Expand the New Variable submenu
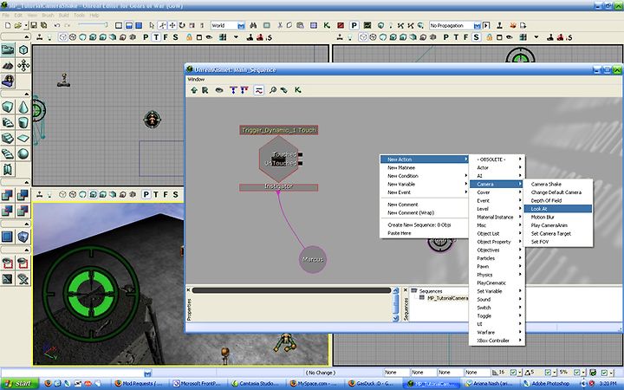This screenshot has width=624, height=390. (424, 185)
